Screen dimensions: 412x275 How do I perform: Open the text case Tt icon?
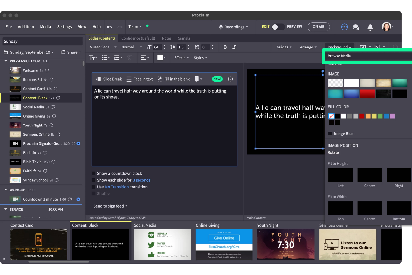tap(93, 58)
